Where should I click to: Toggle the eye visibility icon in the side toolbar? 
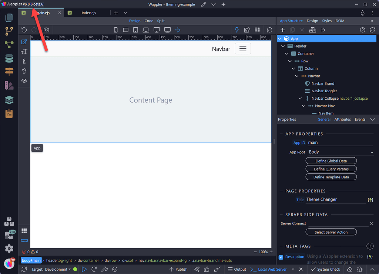tap(24, 81)
